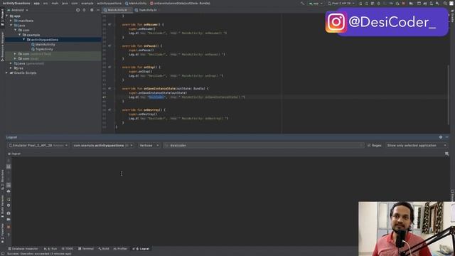Open Verbose log level dropdown
Viewport: 455px width, 256px height.
(149, 145)
